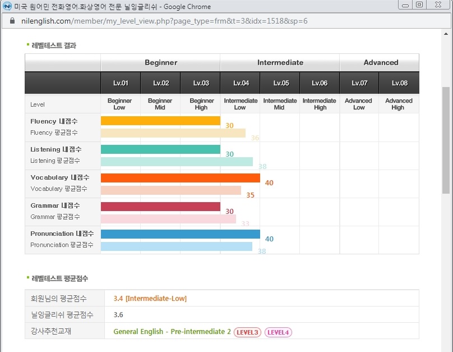The image size is (453, 352).
Task: Click the 3.4 [Intermediate-Low] average score
Action: [150, 299]
